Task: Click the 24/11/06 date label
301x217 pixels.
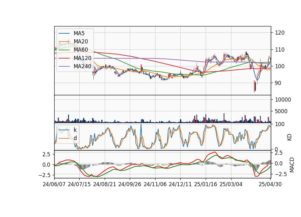Action: pos(155,184)
